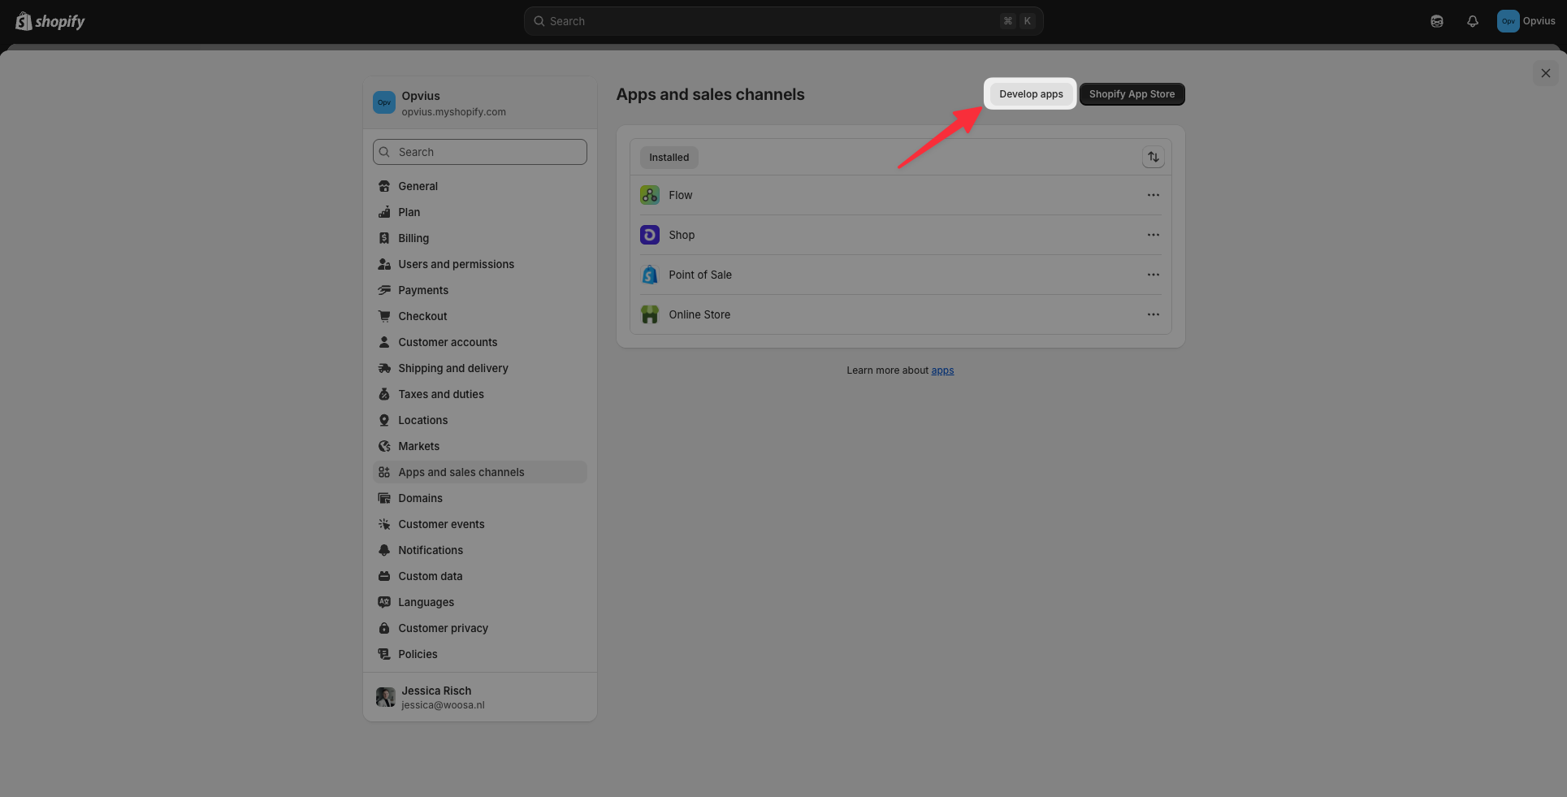Image resolution: width=1567 pixels, height=797 pixels.
Task: Open the more actions menu for Flow
Action: 1154,195
